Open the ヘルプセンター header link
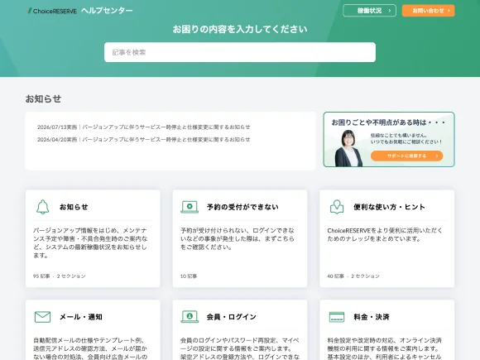The width and height of the screenshot is (480, 360). point(107,11)
